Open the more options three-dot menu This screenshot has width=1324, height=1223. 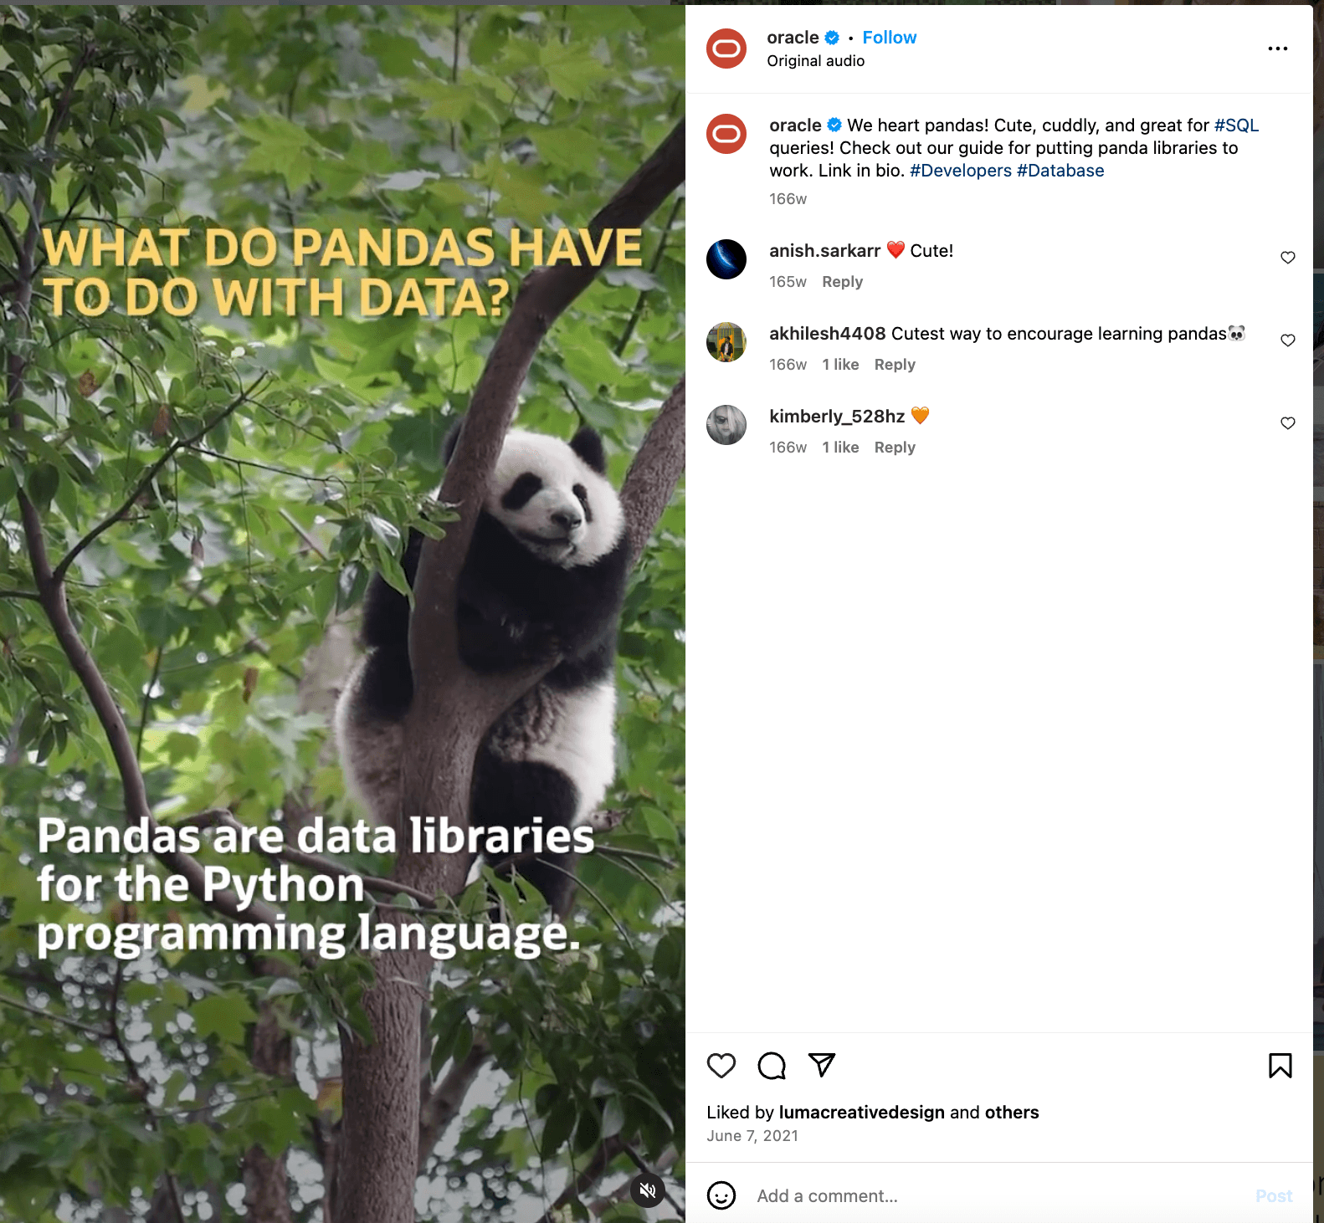(x=1277, y=49)
